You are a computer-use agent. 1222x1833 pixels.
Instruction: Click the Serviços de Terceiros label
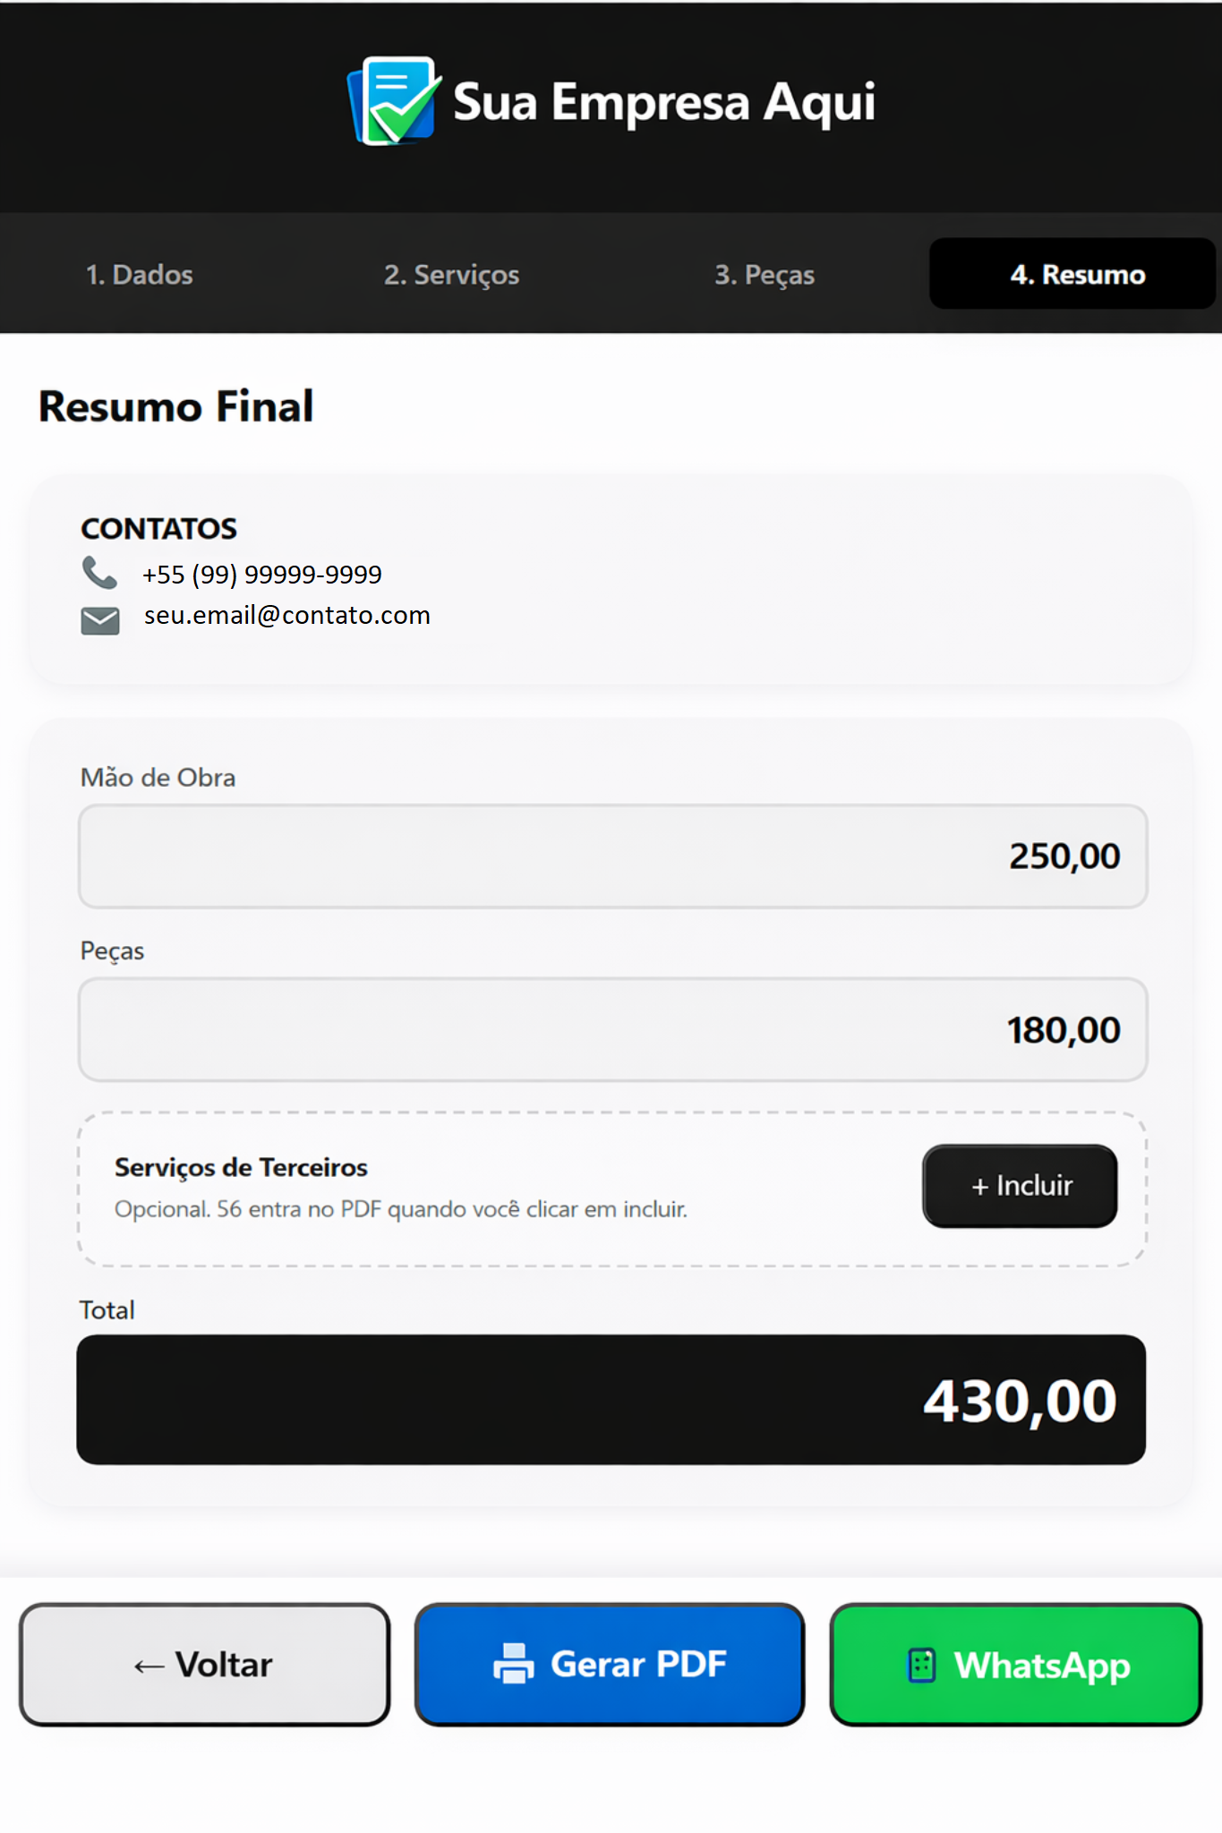(x=241, y=1167)
